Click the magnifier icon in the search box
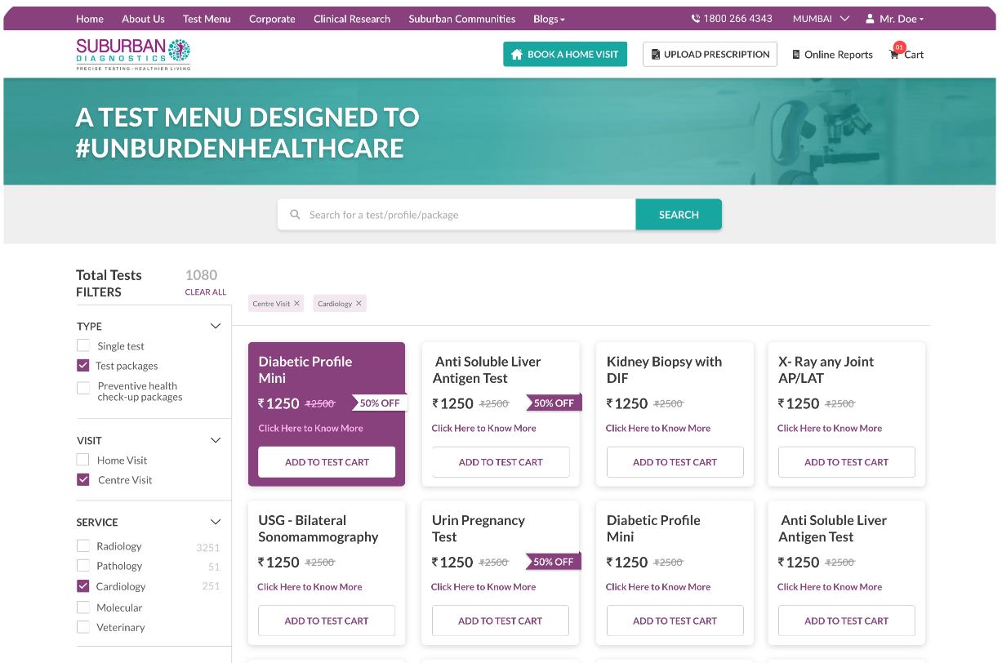Viewport: 1002px width, 663px height. (295, 215)
